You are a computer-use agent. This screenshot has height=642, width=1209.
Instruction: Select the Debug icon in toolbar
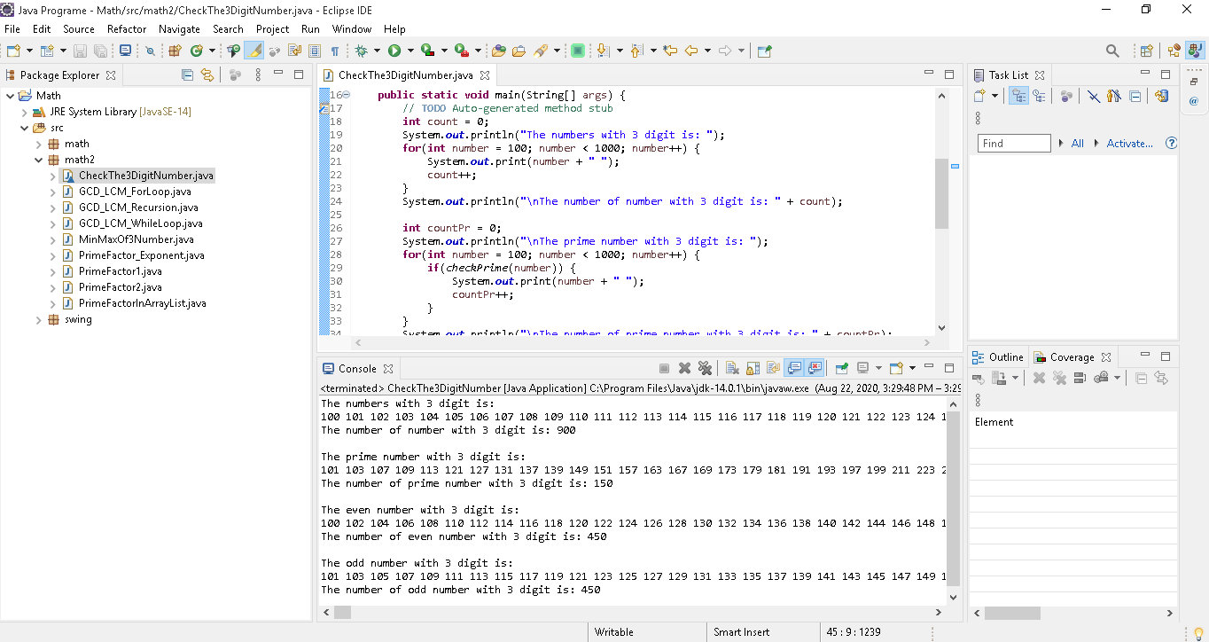(x=361, y=51)
